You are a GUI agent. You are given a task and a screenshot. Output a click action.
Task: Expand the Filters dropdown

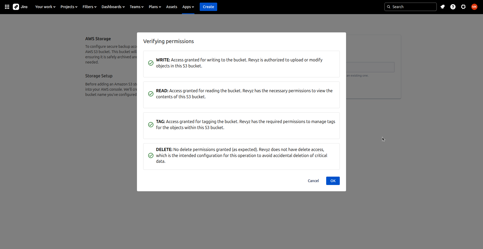(89, 7)
